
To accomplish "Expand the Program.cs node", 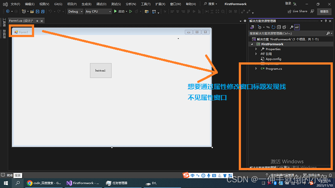I will click(x=256, y=68).
